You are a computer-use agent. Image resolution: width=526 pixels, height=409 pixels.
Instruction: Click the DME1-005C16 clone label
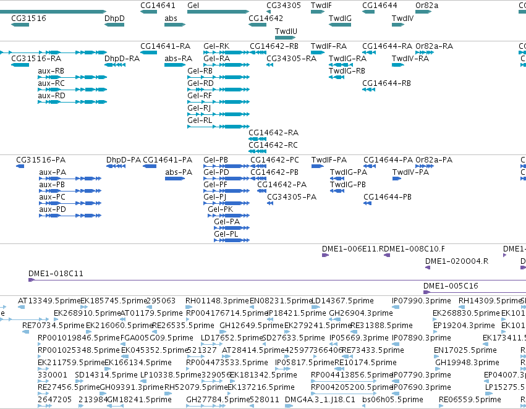click(x=451, y=286)
